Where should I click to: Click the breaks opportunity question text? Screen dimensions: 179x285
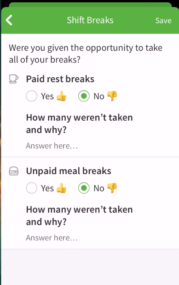point(86,54)
